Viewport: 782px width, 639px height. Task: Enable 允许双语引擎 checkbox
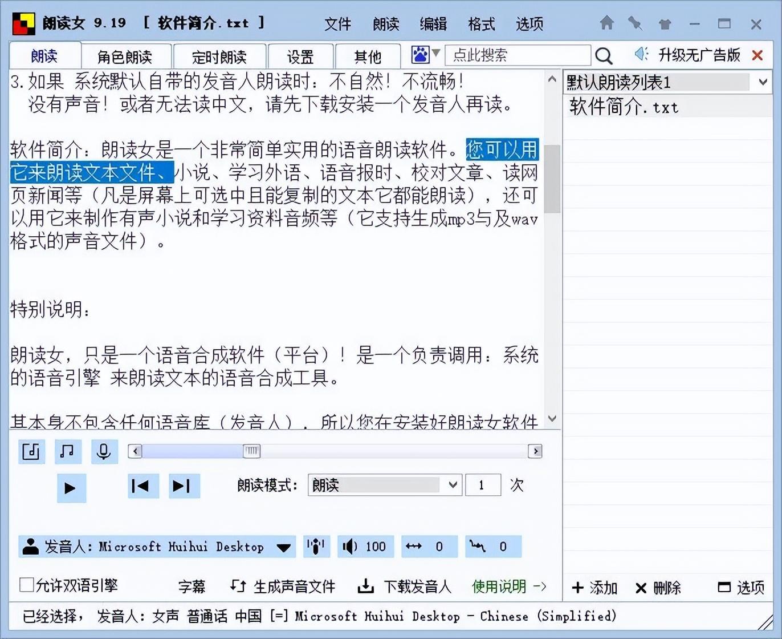[x=26, y=585]
